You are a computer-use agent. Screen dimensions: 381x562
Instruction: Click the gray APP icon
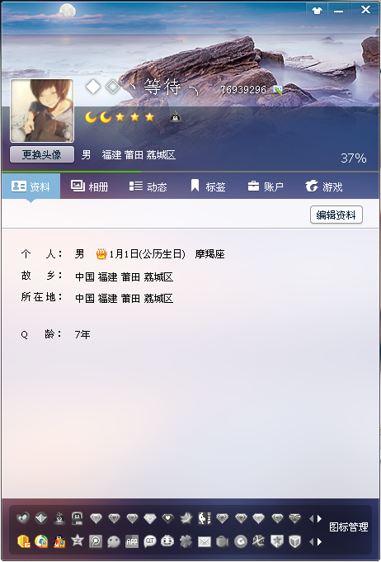[131, 541]
